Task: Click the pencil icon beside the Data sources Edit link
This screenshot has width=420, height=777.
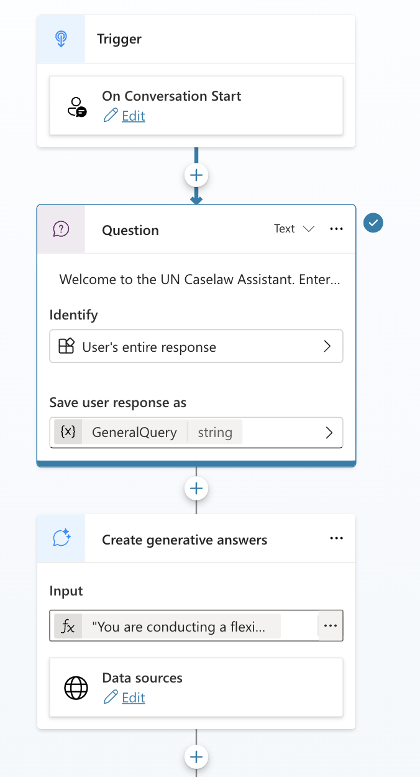Action: click(x=111, y=697)
